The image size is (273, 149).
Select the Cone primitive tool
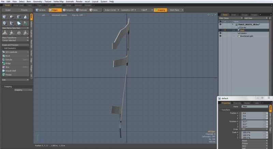(25, 17)
